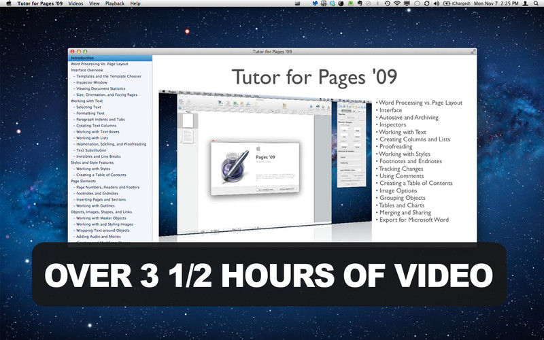The height and width of the screenshot is (340, 544).
Task: Click 'Using Comments' bullet in video
Action: click(401, 176)
